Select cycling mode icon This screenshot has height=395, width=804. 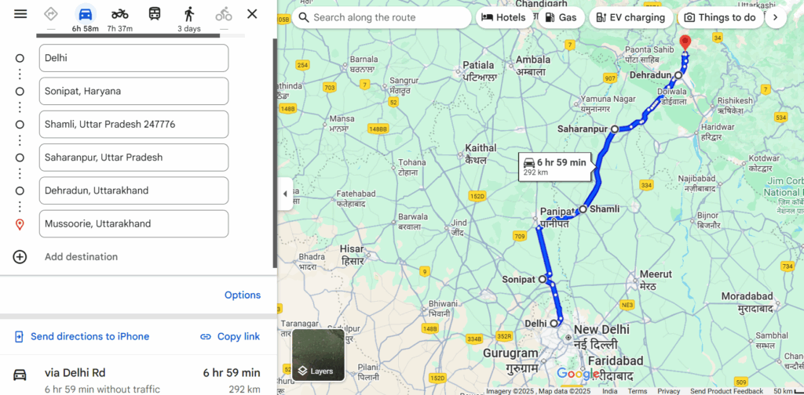coord(224,14)
